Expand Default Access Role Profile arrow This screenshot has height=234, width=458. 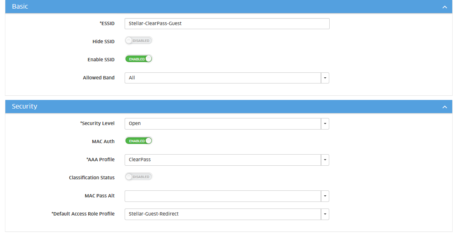tap(325, 214)
